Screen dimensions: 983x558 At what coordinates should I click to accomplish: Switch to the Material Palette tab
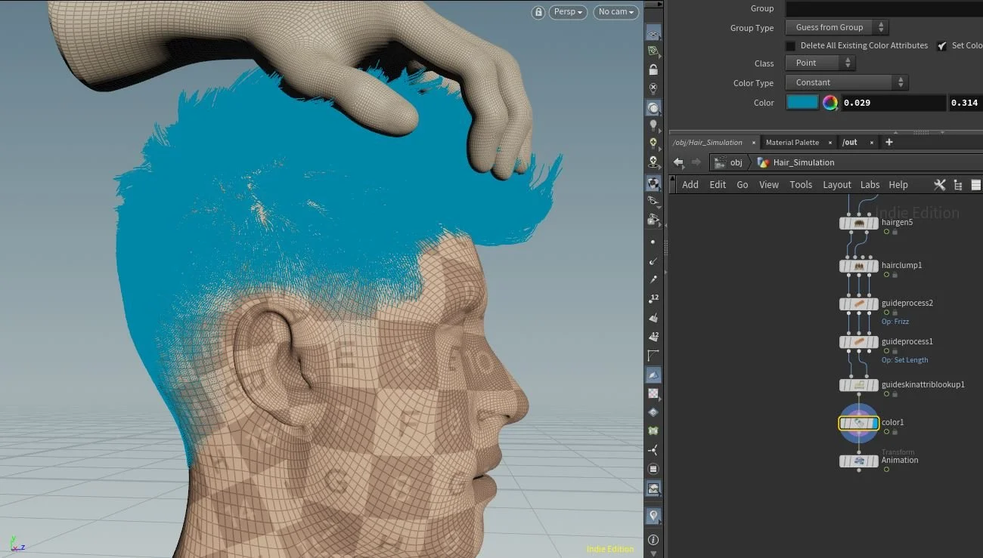point(792,142)
